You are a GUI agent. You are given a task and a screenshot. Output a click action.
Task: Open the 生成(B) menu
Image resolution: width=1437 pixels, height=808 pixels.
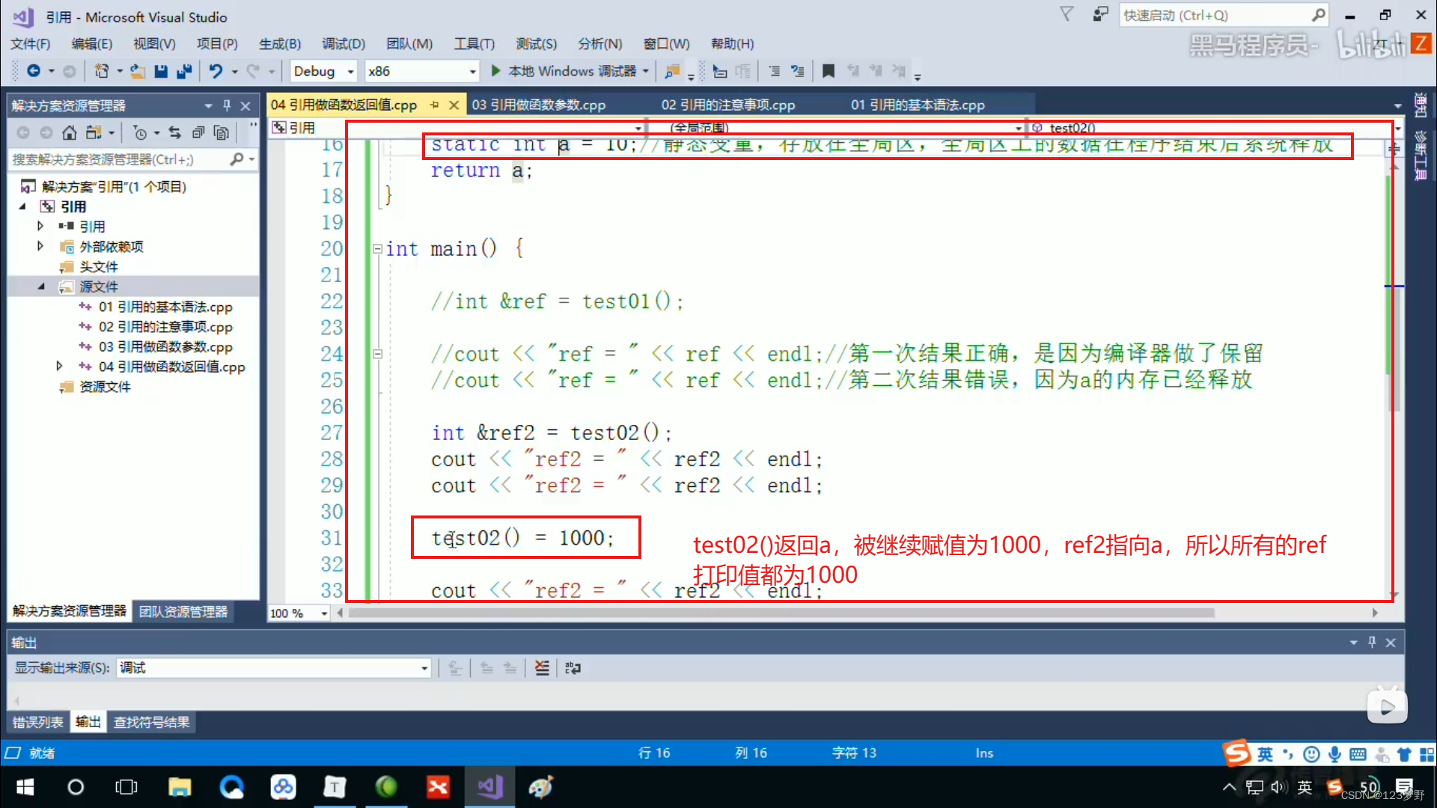click(280, 43)
